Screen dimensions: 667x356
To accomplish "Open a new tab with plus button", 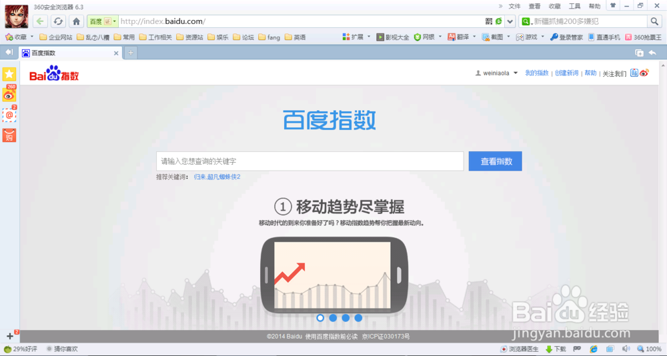I will 131,53.
